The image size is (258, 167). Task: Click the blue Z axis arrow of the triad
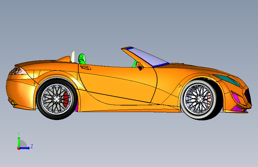(x=25, y=148)
